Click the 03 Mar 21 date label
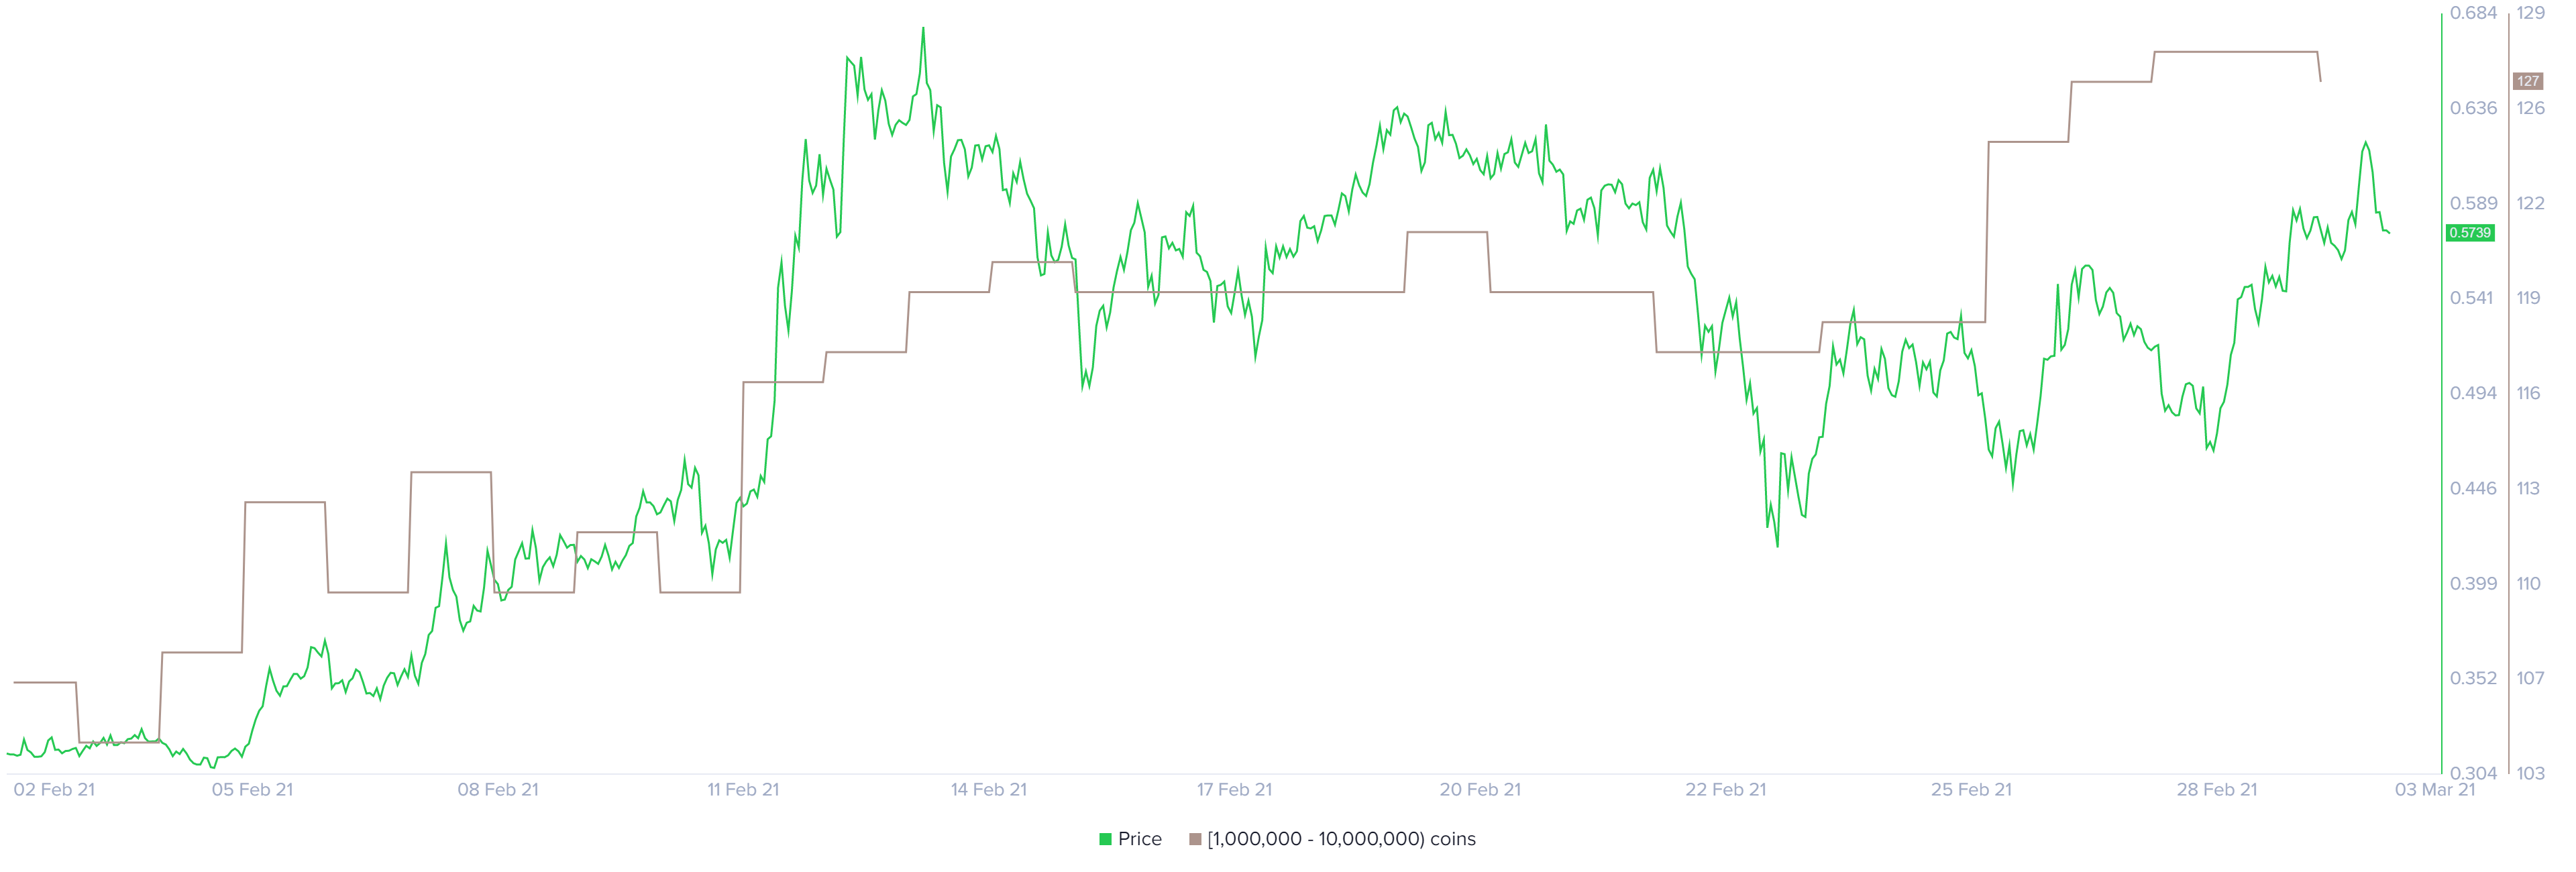 [2435, 789]
